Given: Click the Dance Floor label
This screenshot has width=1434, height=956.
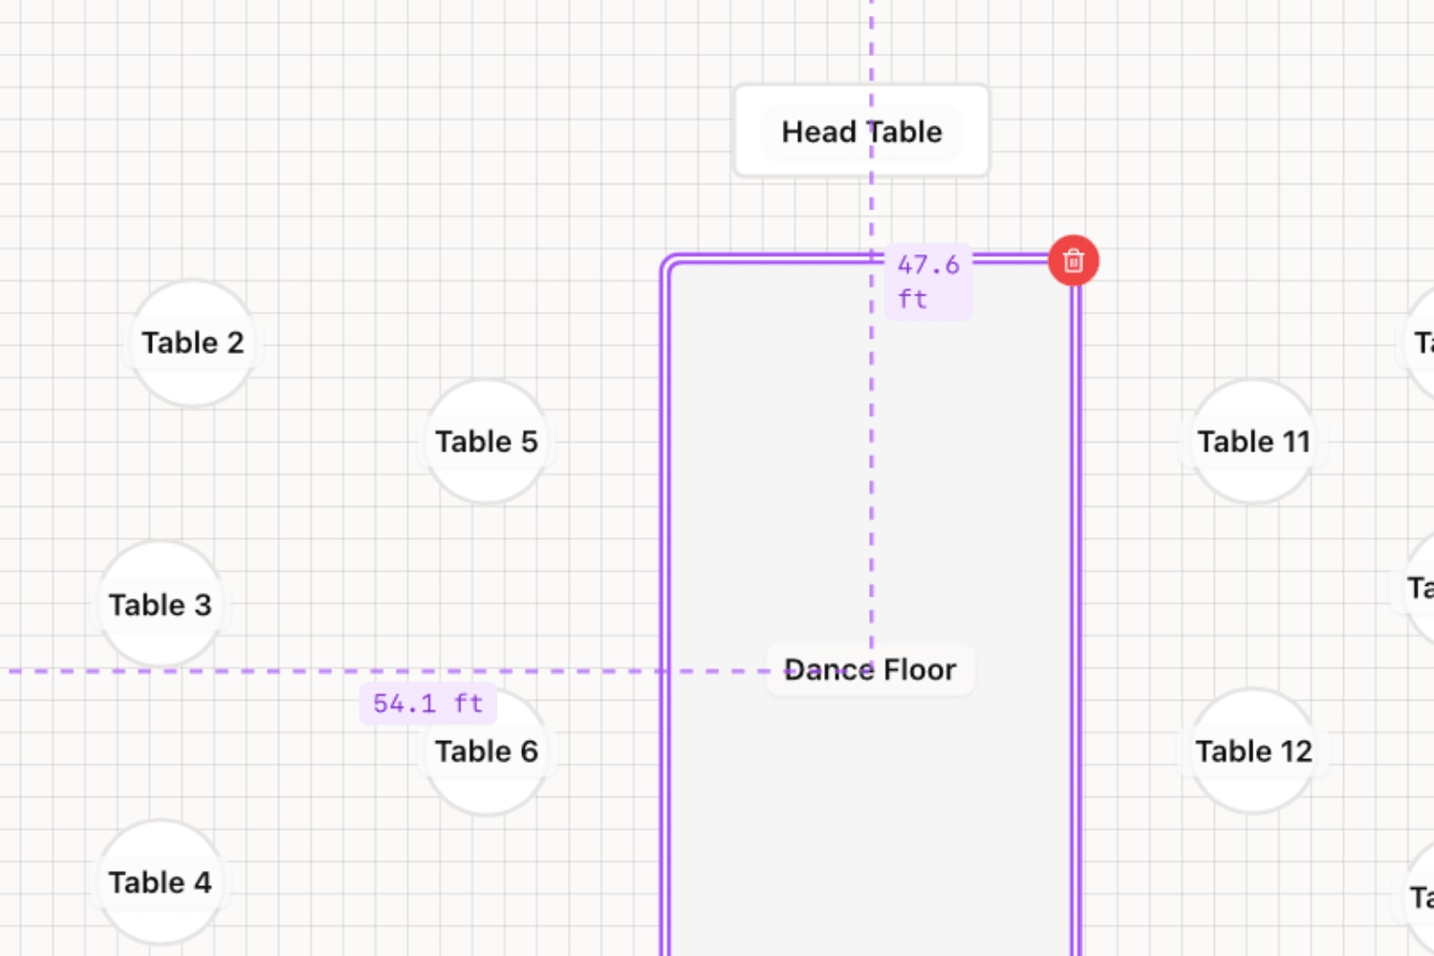Looking at the screenshot, I should [x=870, y=669].
